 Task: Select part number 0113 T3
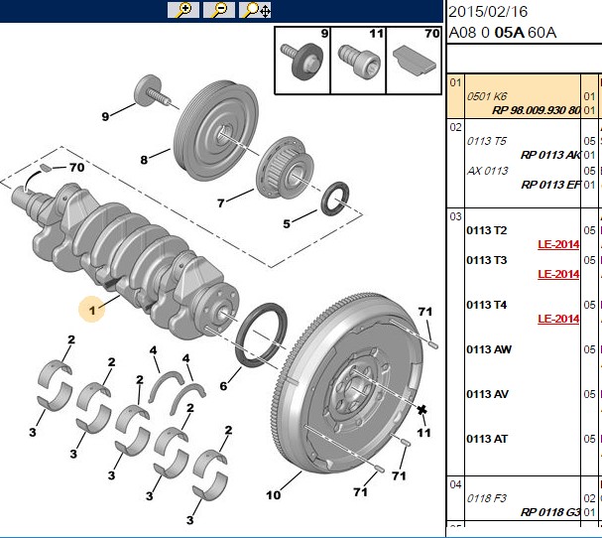coord(486,260)
